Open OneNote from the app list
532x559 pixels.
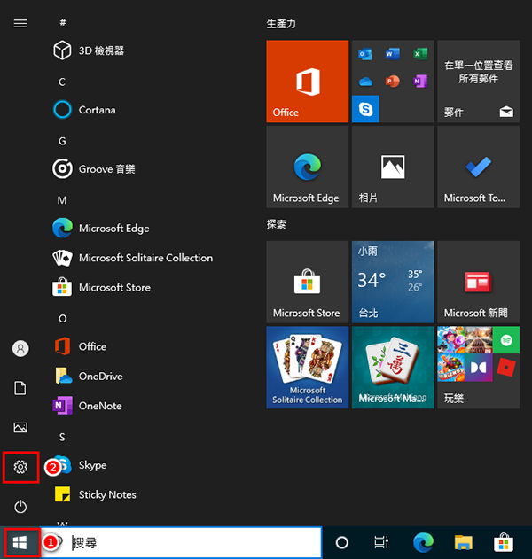(x=87, y=406)
